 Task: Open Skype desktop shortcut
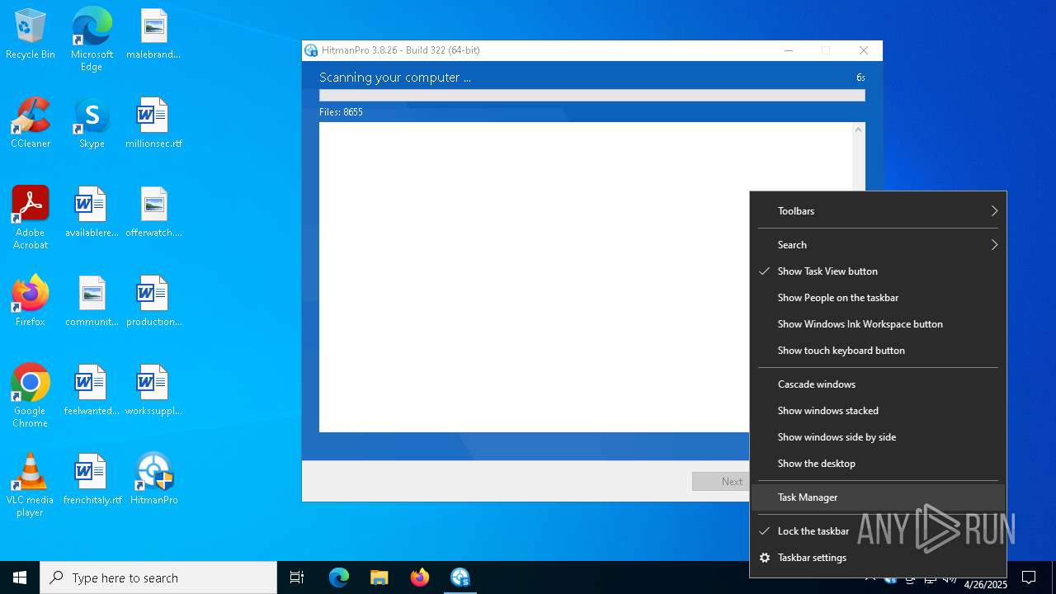[92, 124]
